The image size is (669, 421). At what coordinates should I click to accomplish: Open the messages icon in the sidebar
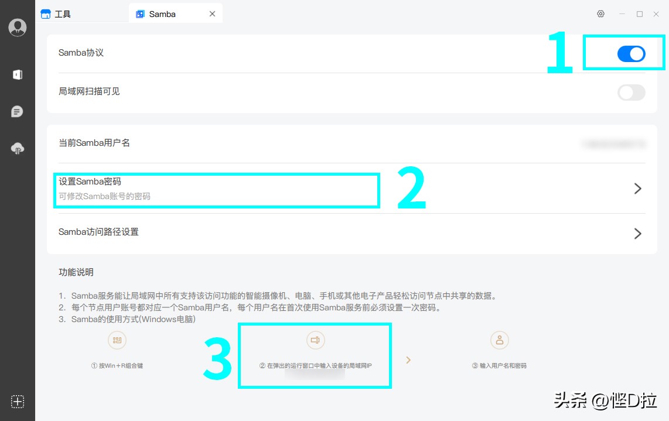click(17, 111)
